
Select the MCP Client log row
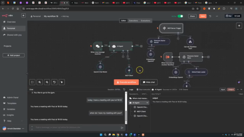140,112
